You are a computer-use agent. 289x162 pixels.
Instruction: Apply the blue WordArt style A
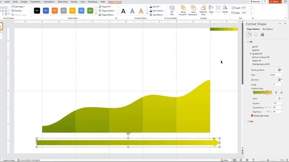tap(132, 11)
